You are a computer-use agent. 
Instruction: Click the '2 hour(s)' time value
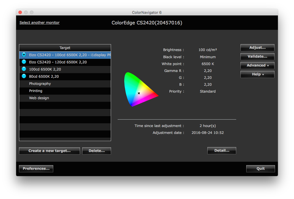[208, 126]
